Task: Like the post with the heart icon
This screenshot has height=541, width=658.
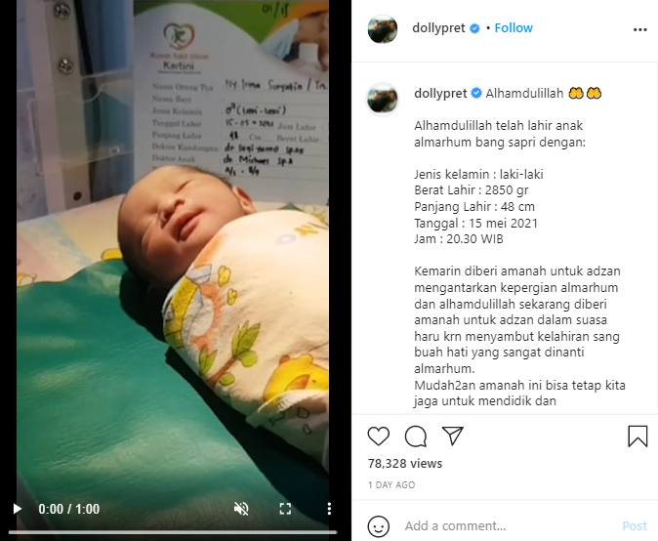Action: [379, 437]
